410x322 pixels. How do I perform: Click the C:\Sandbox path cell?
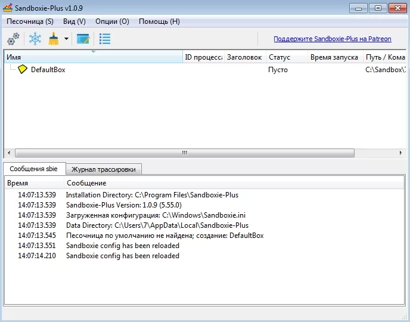tap(386, 70)
